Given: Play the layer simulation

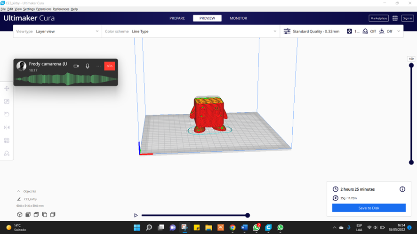Looking at the screenshot, I should 136,215.
